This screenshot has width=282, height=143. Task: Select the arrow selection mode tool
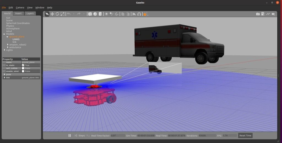(47, 14)
